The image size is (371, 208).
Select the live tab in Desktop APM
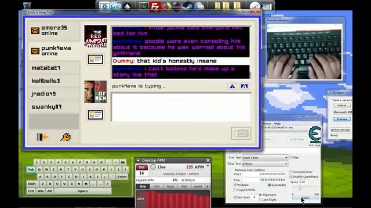(143, 187)
